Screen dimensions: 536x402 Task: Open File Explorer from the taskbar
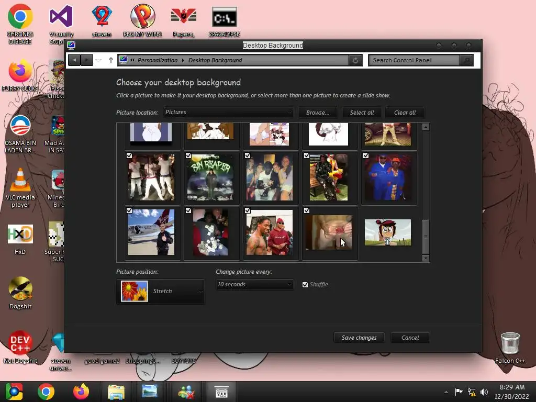(x=116, y=392)
